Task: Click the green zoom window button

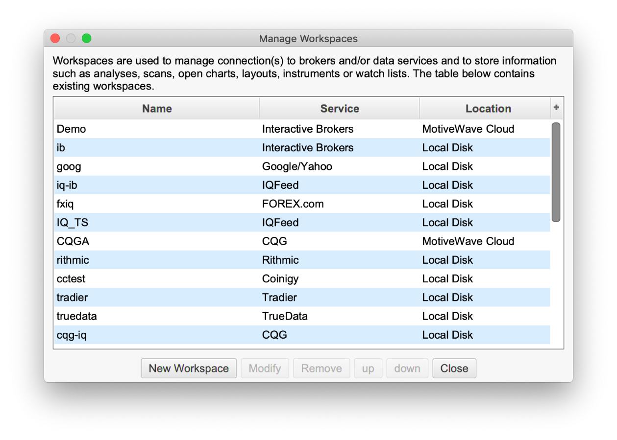Action: (x=87, y=38)
